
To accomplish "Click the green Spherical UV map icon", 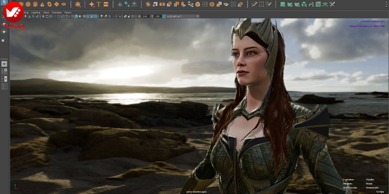I will point(297,4).
